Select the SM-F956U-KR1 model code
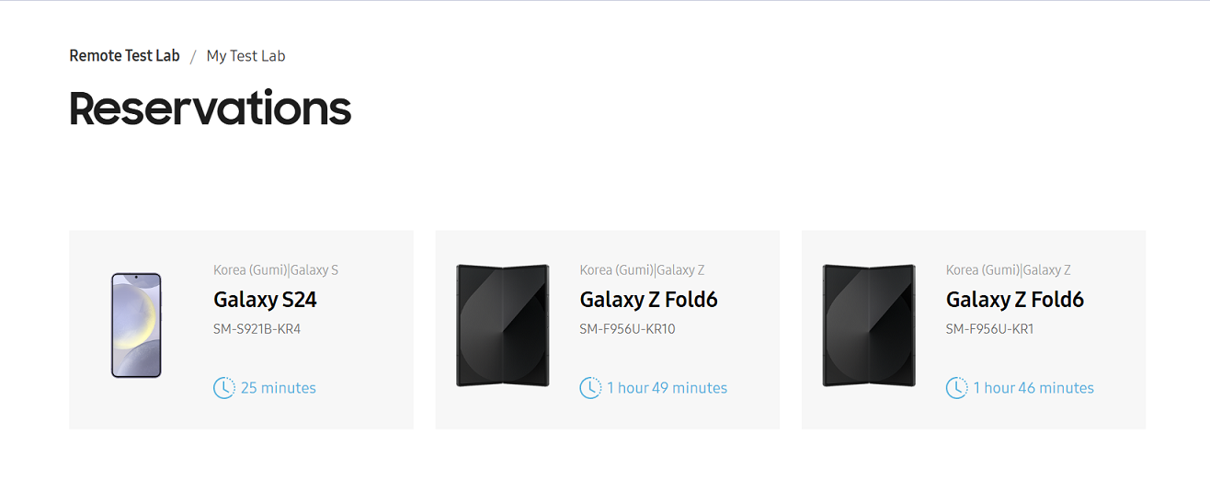This screenshot has height=491, width=1210. click(989, 329)
